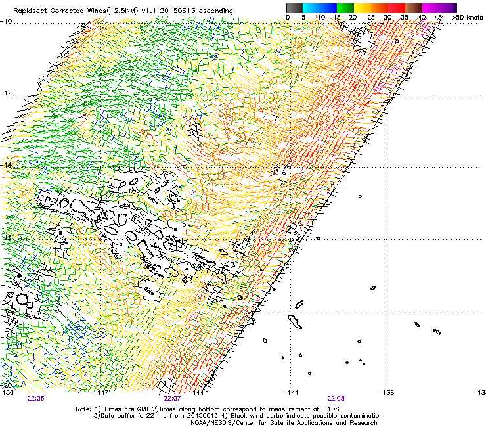Click the purple '22:06' time stamp
The width and height of the screenshot is (486, 427).
pyautogui.click(x=35, y=399)
